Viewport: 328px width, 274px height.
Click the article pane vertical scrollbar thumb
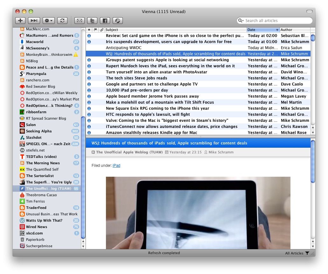coord(313,161)
